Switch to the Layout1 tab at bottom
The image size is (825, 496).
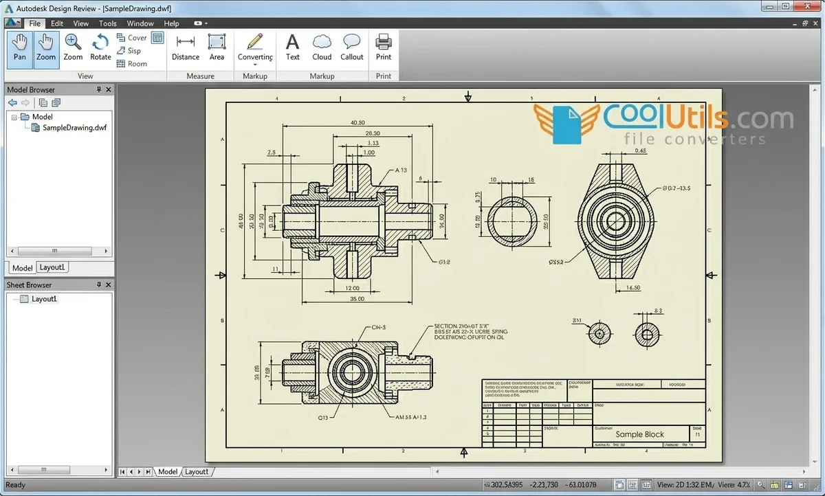click(197, 472)
